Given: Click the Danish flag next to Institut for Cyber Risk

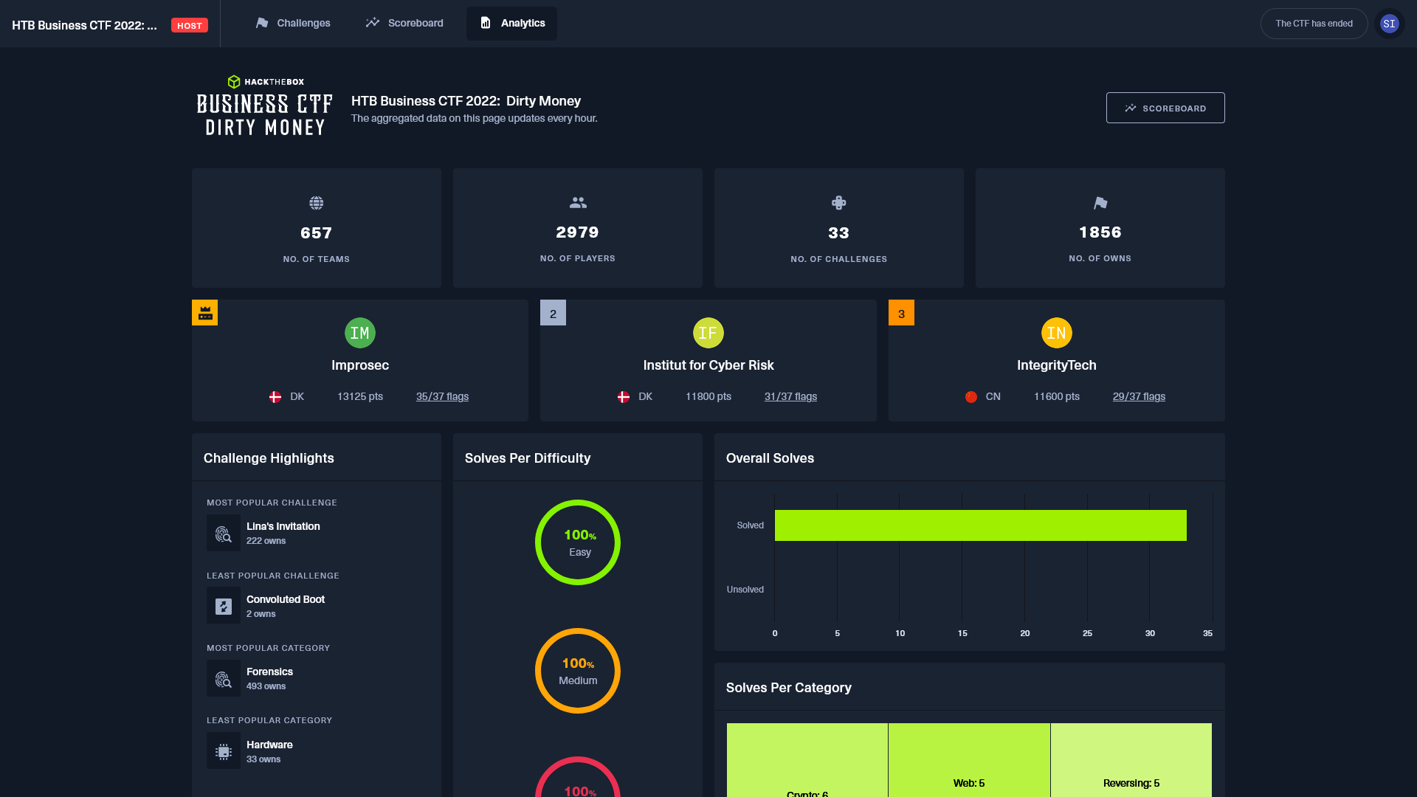Looking at the screenshot, I should [x=624, y=396].
